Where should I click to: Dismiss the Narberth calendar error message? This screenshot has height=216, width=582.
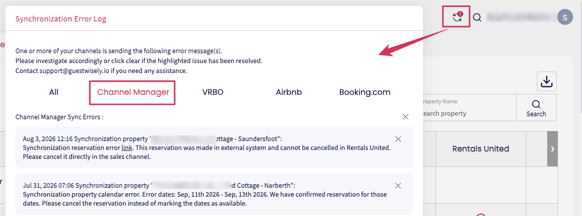[x=398, y=186]
